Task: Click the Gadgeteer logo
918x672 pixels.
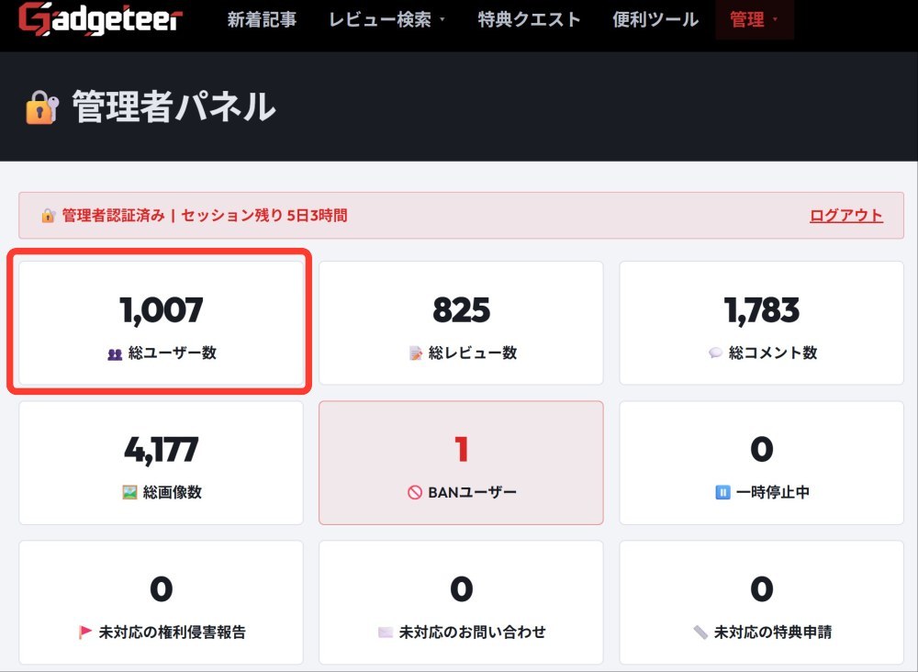Action: [100, 18]
